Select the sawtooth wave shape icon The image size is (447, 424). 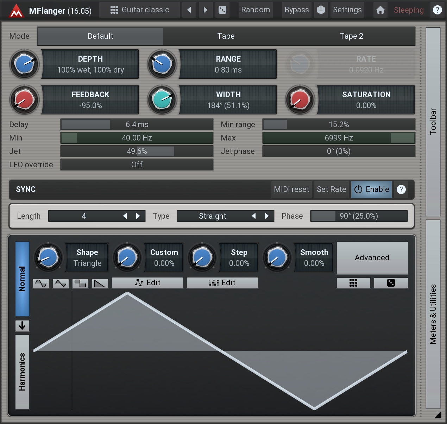[100, 283]
